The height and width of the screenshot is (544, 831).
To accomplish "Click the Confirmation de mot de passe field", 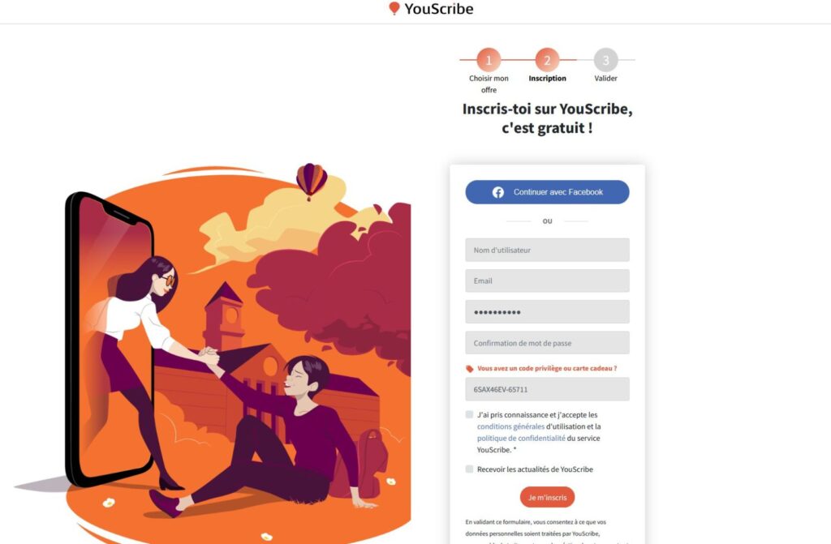I will pos(548,343).
